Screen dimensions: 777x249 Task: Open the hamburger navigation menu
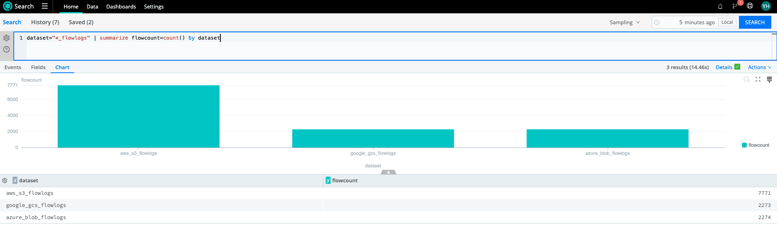pyautogui.click(x=45, y=6)
